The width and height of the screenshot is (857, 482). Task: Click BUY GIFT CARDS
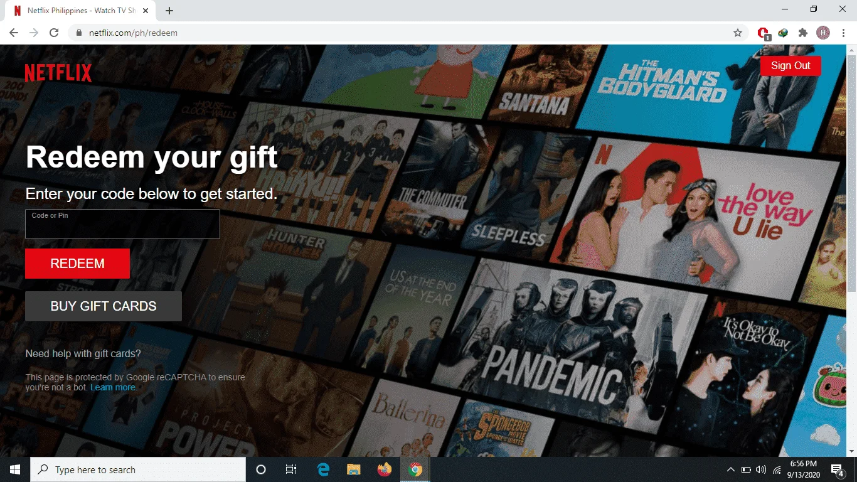pos(104,306)
